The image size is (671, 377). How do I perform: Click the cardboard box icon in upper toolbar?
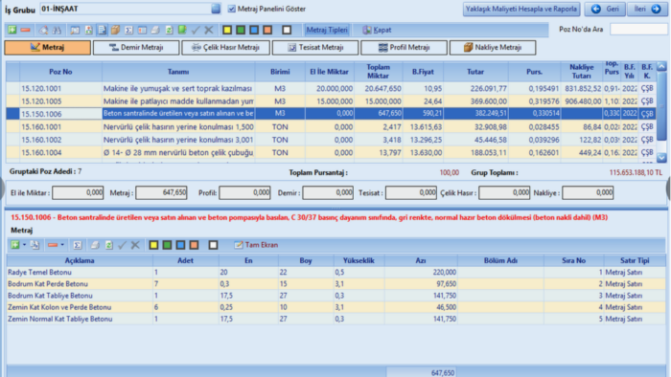coord(116,30)
